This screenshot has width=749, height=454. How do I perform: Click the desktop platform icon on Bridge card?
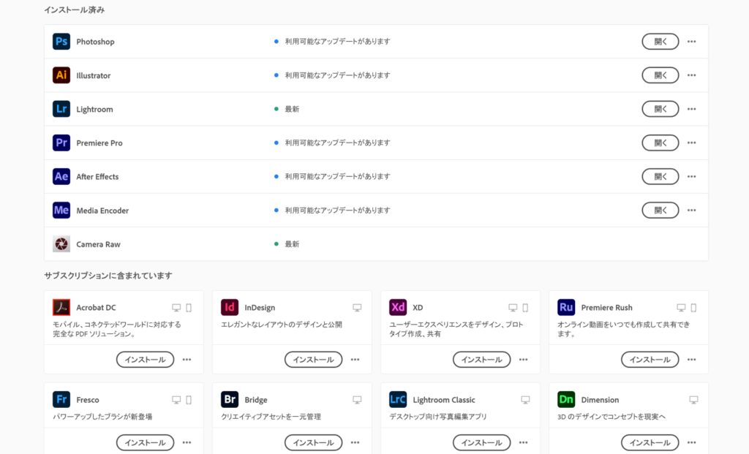(x=357, y=400)
